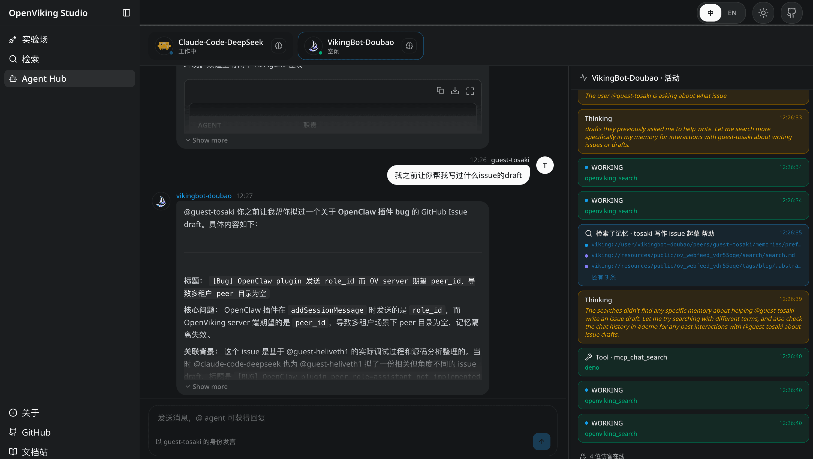Download the table block content
Viewport: 813px width, 459px height.
click(455, 91)
